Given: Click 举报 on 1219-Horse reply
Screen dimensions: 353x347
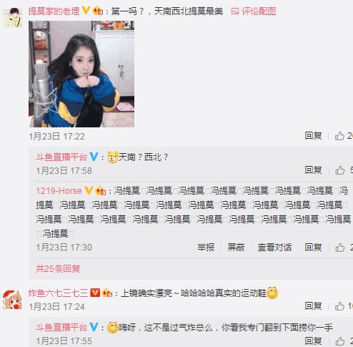Looking at the screenshot, I should coord(206,248).
